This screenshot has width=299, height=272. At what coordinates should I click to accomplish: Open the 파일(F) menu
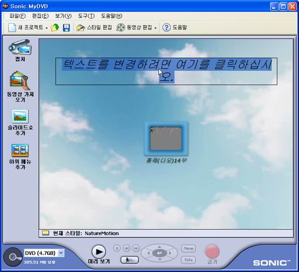pos(18,16)
